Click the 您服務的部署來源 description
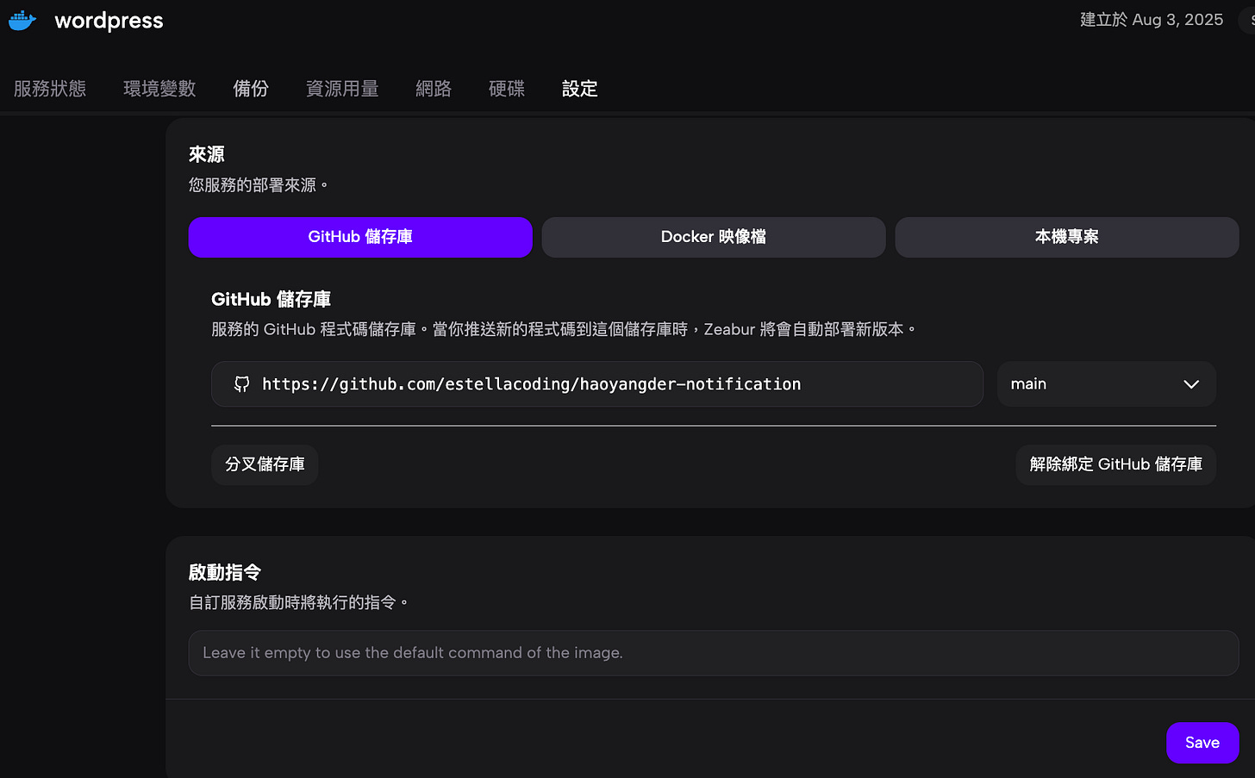Image resolution: width=1255 pixels, height=778 pixels. [x=259, y=185]
